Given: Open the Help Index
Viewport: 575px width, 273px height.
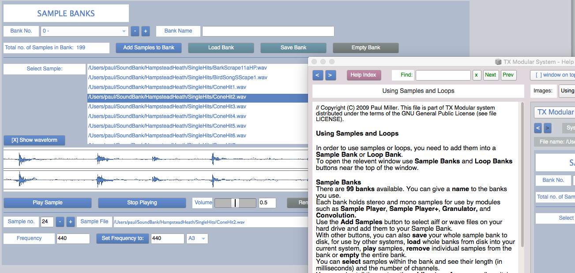Looking at the screenshot, I should (x=363, y=75).
